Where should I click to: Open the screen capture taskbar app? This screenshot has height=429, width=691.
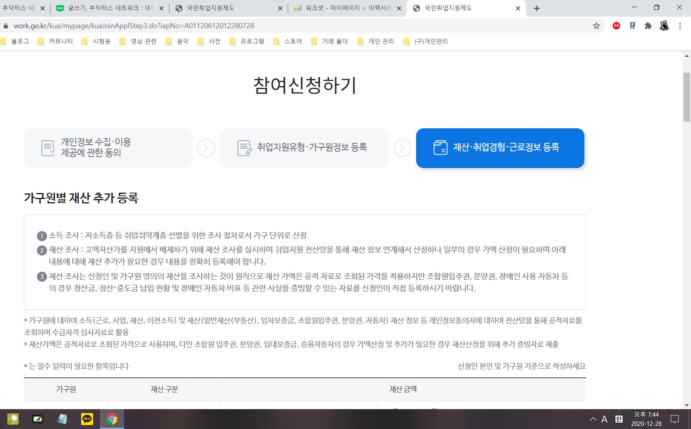coord(38,419)
